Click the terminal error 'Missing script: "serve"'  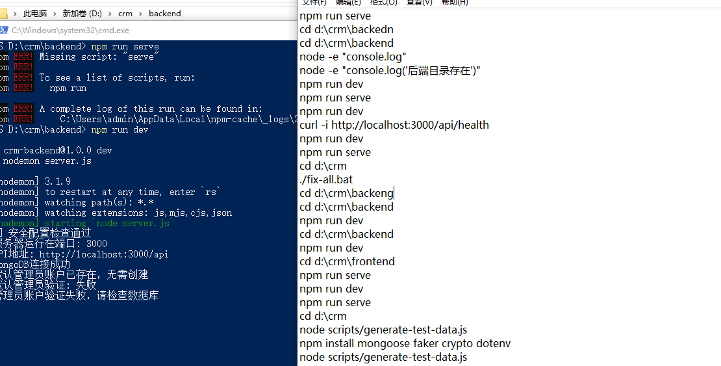(x=99, y=57)
